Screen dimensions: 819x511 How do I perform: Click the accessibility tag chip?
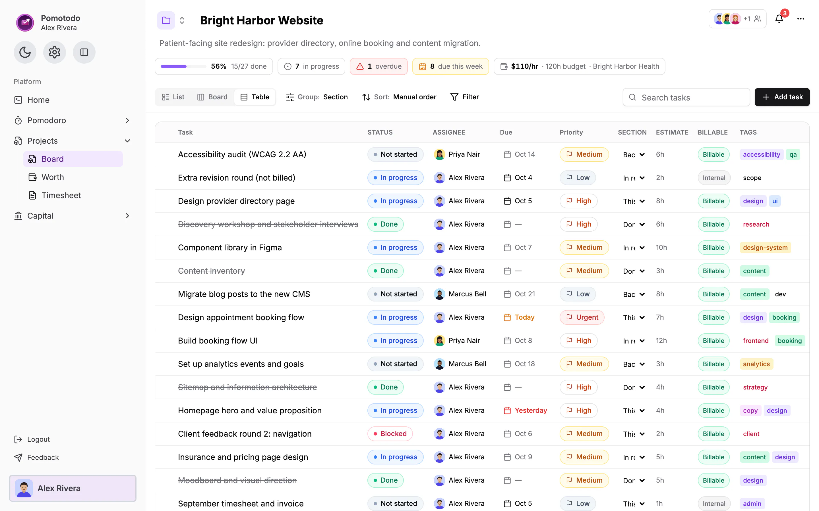[762, 154]
